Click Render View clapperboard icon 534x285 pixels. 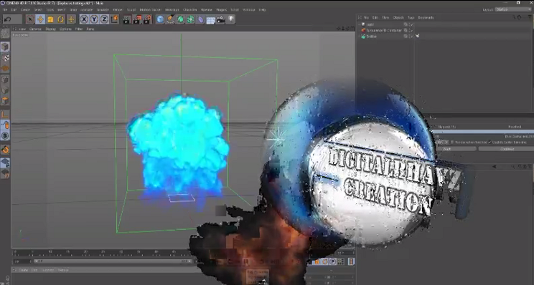click(x=127, y=19)
